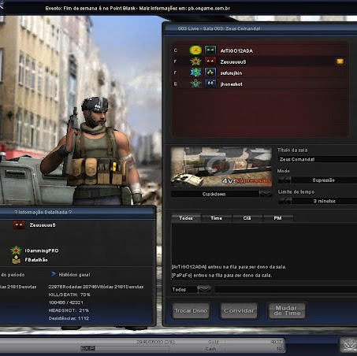Click ZeuuuuuS's rank icon in detailed info
The height and width of the screenshot is (356, 357).
[x=19, y=225]
